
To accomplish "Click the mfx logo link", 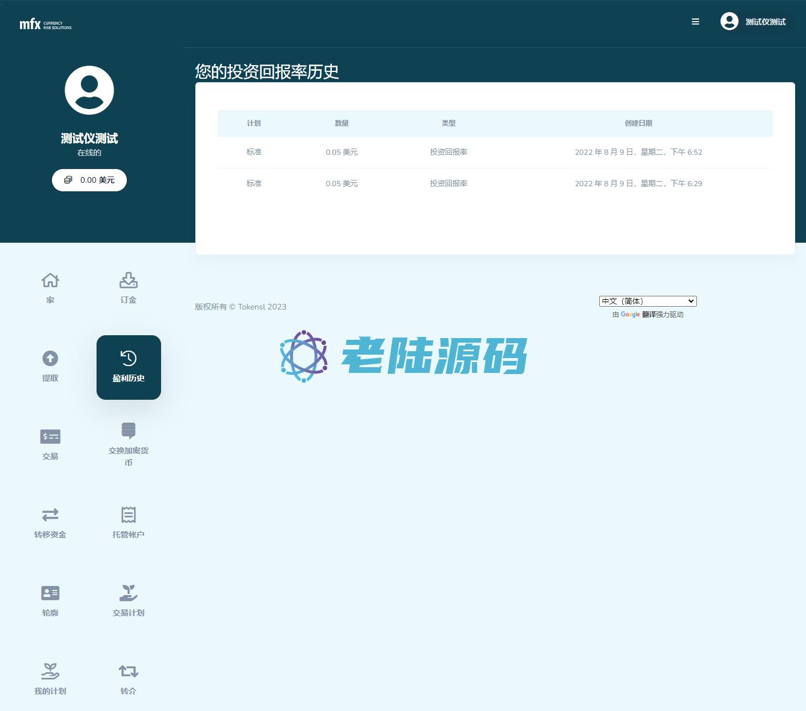I will coord(45,24).
